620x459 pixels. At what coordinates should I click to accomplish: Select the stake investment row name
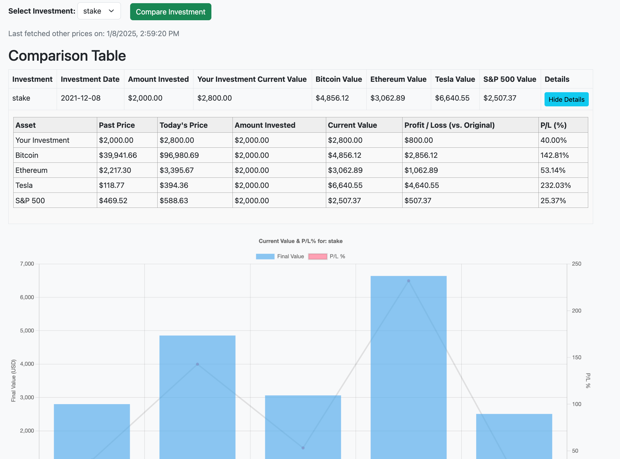pyautogui.click(x=21, y=98)
